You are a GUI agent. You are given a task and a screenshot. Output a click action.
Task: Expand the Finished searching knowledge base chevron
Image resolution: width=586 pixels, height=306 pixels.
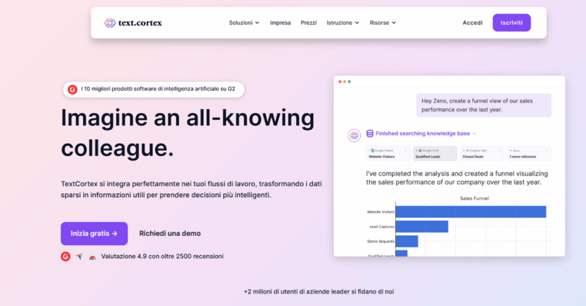tap(474, 134)
